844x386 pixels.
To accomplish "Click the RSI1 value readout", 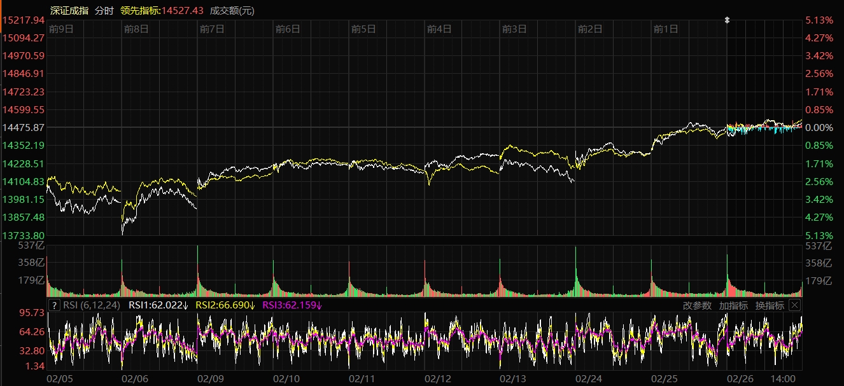I will click(x=158, y=305).
